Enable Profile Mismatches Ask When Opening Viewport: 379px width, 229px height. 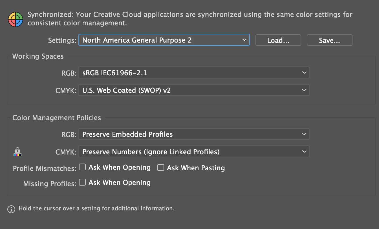click(82, 167)
